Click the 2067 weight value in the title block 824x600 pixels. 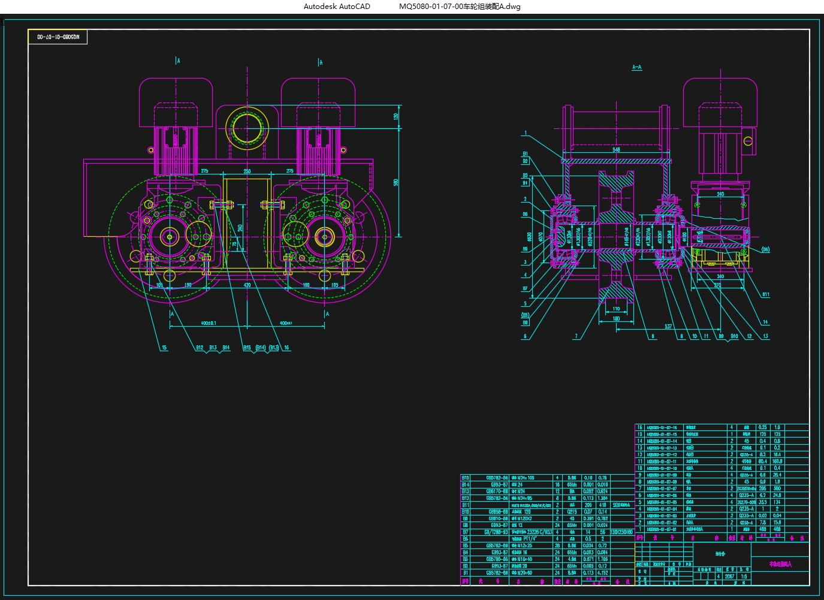pos(729,577)
